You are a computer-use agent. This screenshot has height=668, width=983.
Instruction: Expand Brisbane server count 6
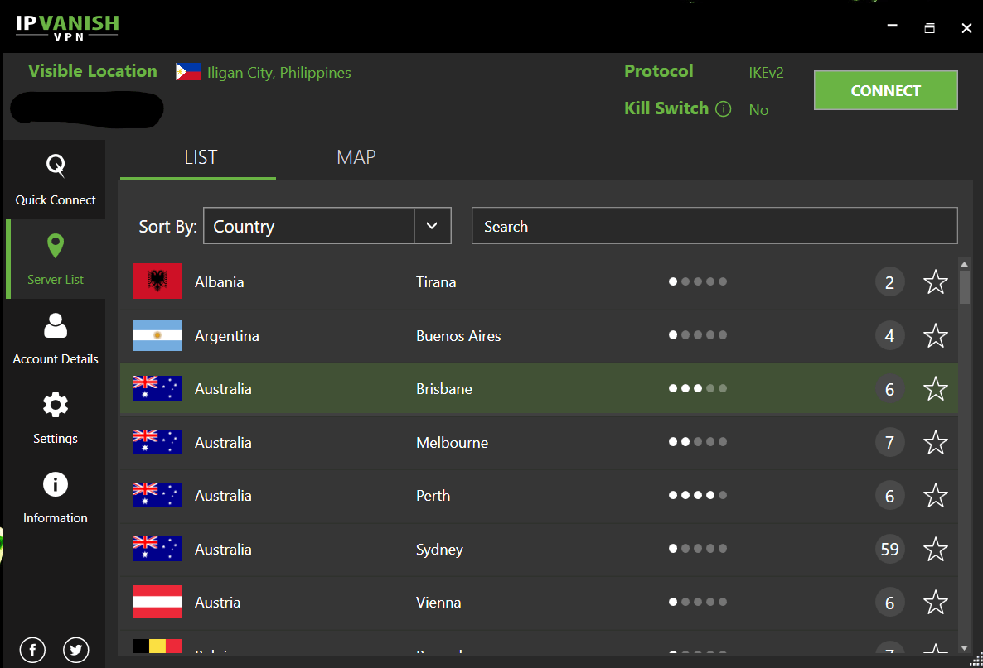coord(889,389)
